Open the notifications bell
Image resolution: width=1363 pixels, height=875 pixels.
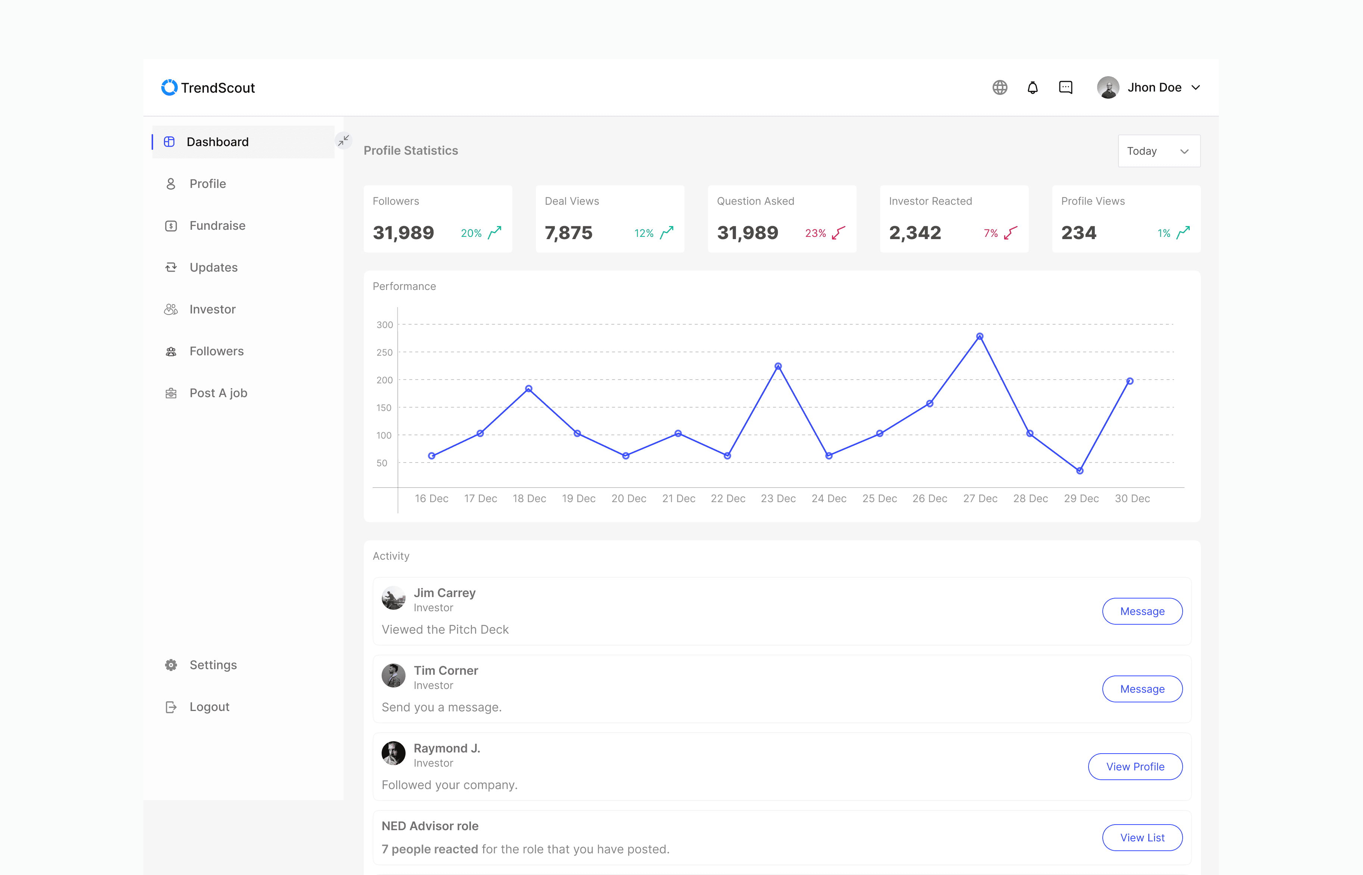tap(1033, 87)
